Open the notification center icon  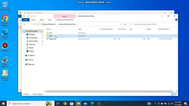[x=186, y=103]
